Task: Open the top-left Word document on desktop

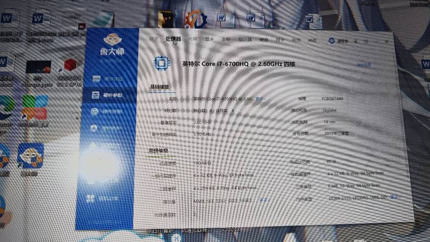Action: [11, 25]
